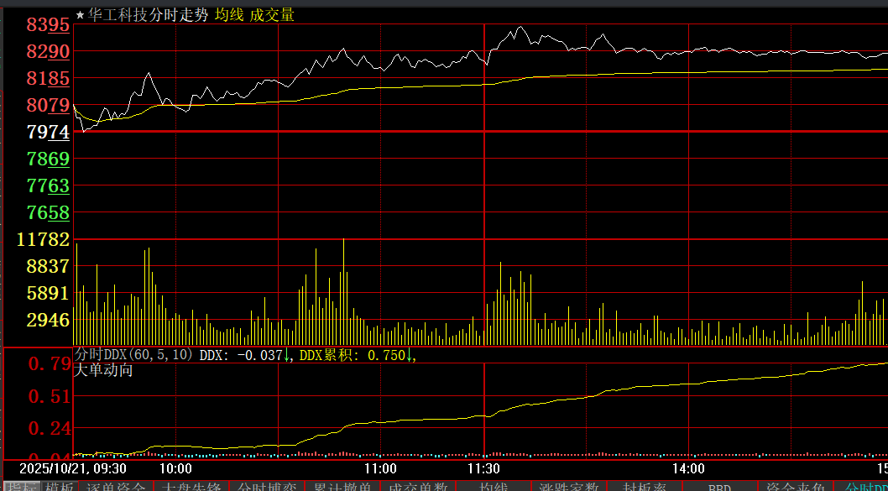The height and width of the screenshot is (491, 888).
Task: Click the yellow 均线 legend label
Action: point(229,15)
